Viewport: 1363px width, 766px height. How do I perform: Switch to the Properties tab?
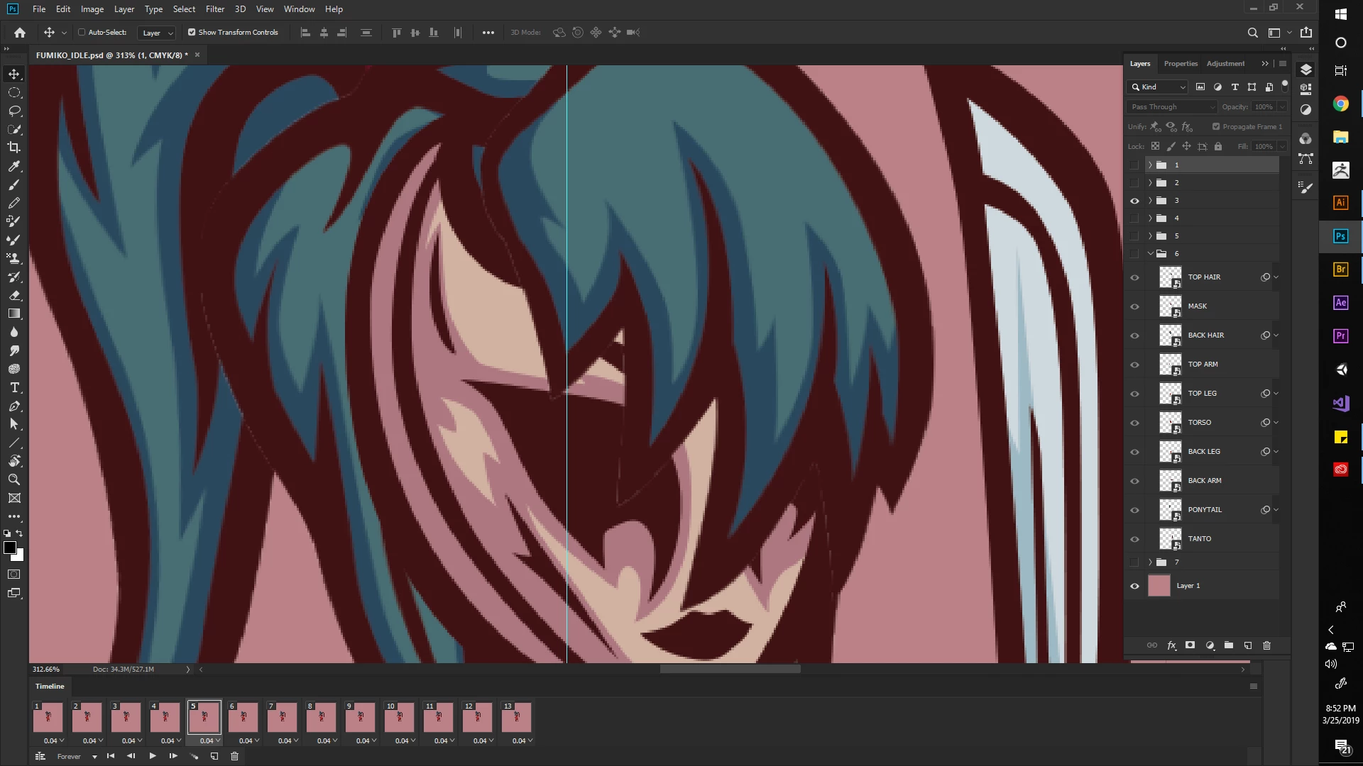[1180, 64]
